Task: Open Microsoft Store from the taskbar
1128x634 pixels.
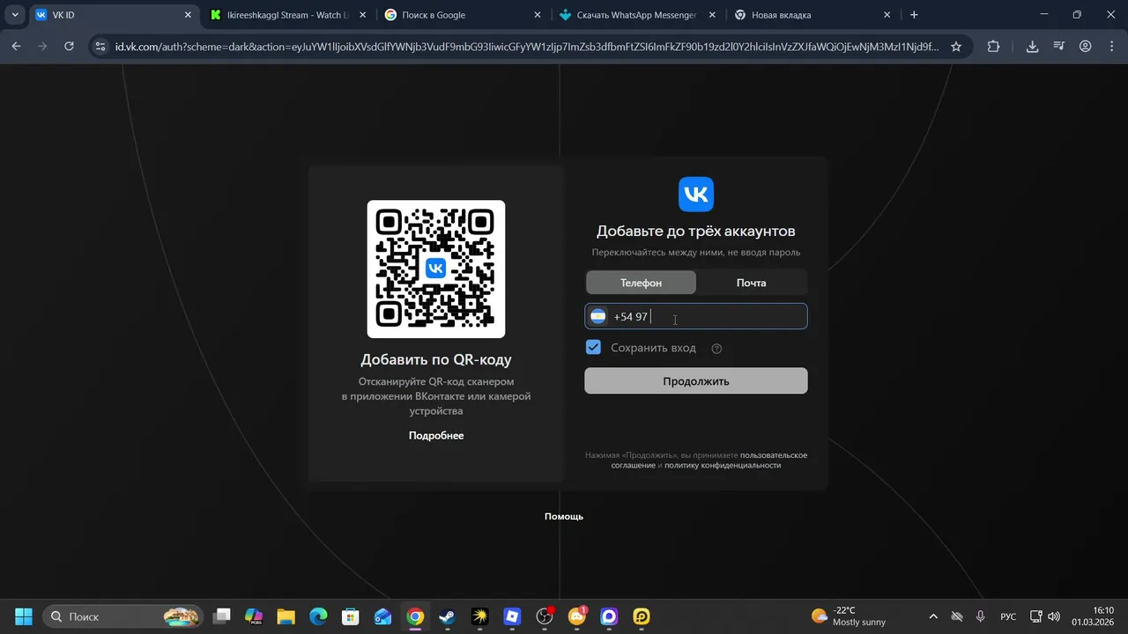Action: (x=351, y=616)
